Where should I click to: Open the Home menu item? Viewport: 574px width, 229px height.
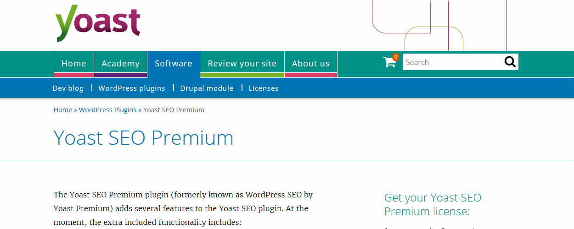point(74,64)
